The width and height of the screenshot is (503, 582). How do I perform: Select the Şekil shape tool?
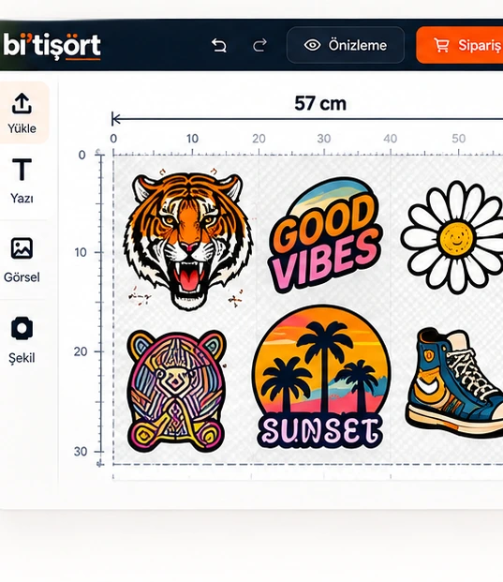(x=22, y=340)
